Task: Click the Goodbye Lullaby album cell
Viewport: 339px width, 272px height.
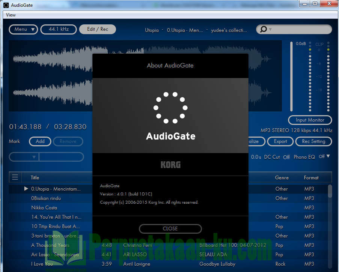Action: point(217,264)
